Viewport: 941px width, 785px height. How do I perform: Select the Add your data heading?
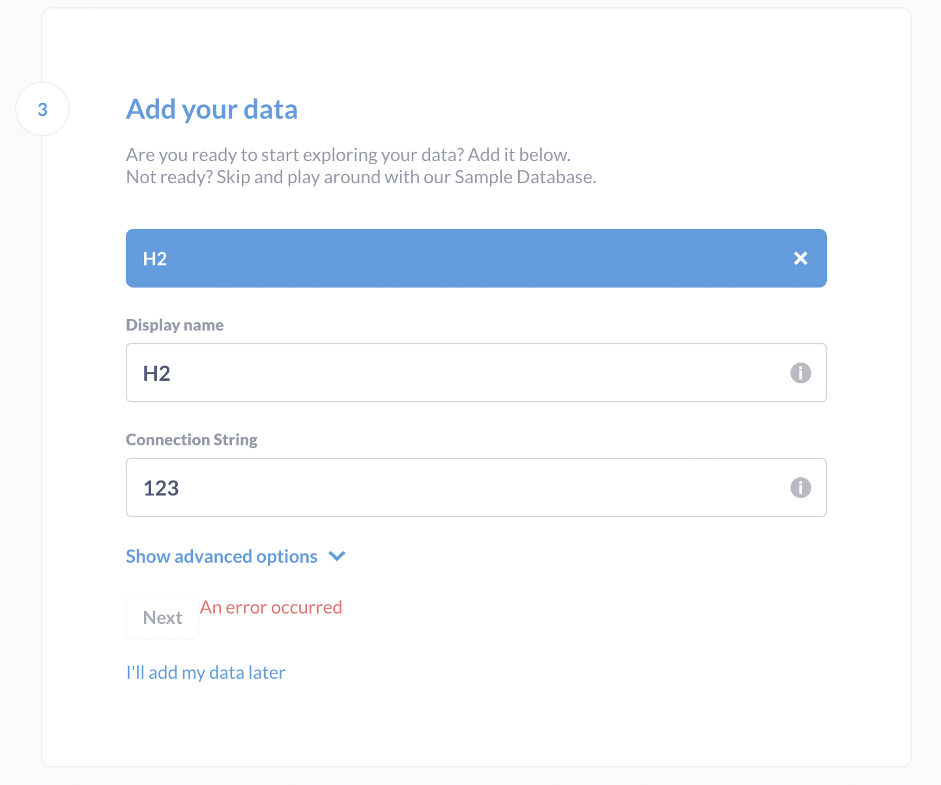point(212,109)
